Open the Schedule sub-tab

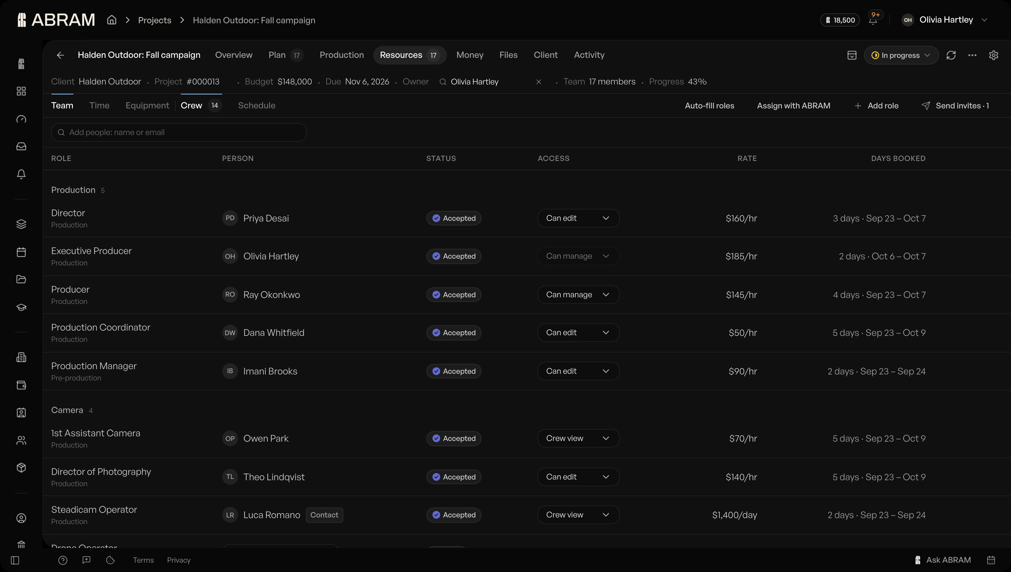click(256, 106)
